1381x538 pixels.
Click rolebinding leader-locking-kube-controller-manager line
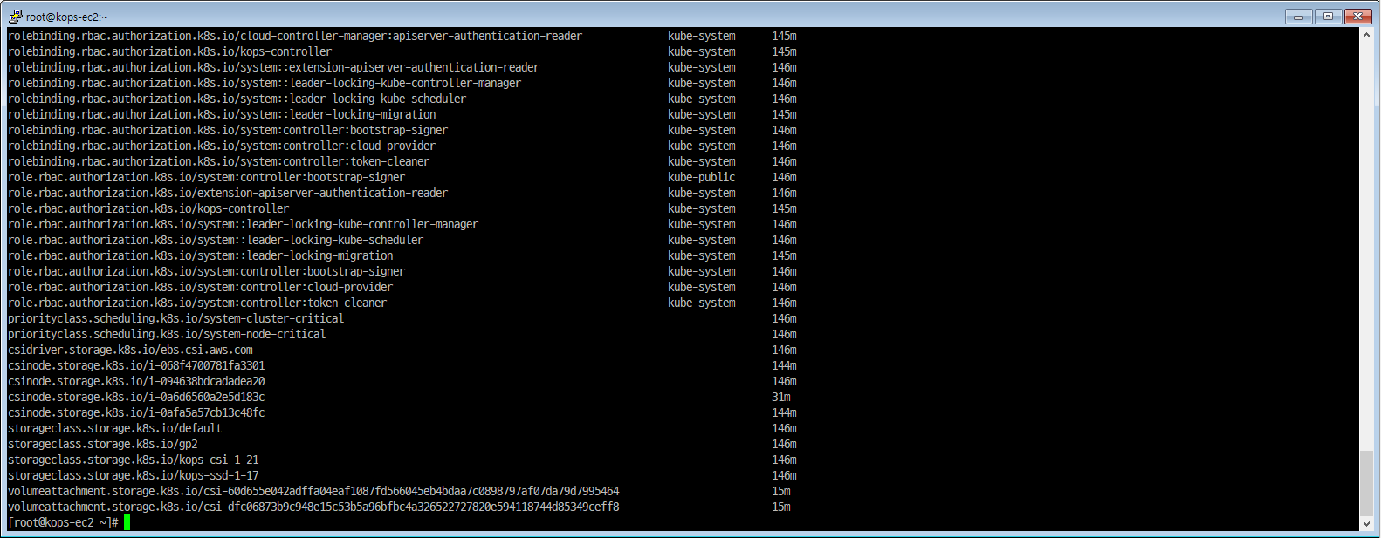[402, 83]
